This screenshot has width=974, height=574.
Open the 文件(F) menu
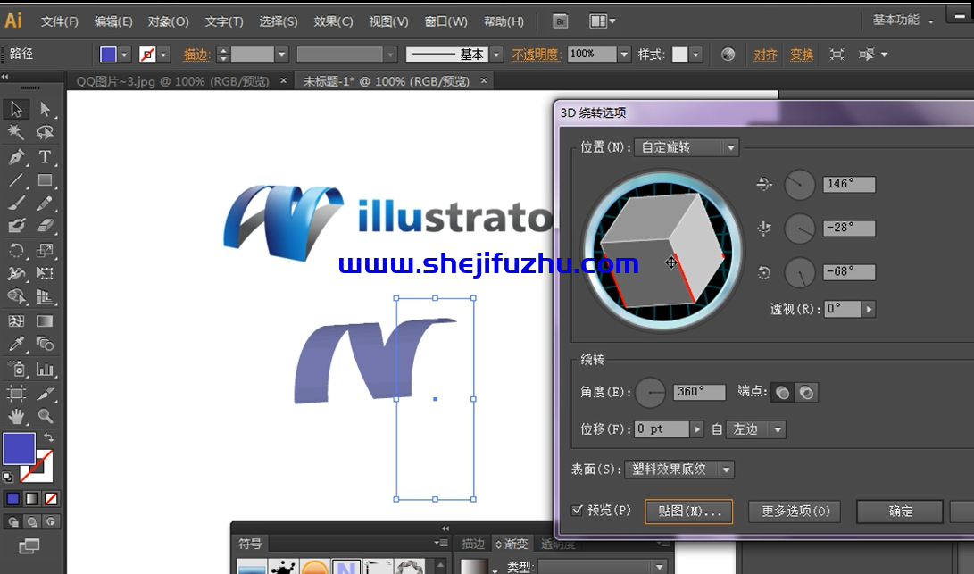coord(60,21)
